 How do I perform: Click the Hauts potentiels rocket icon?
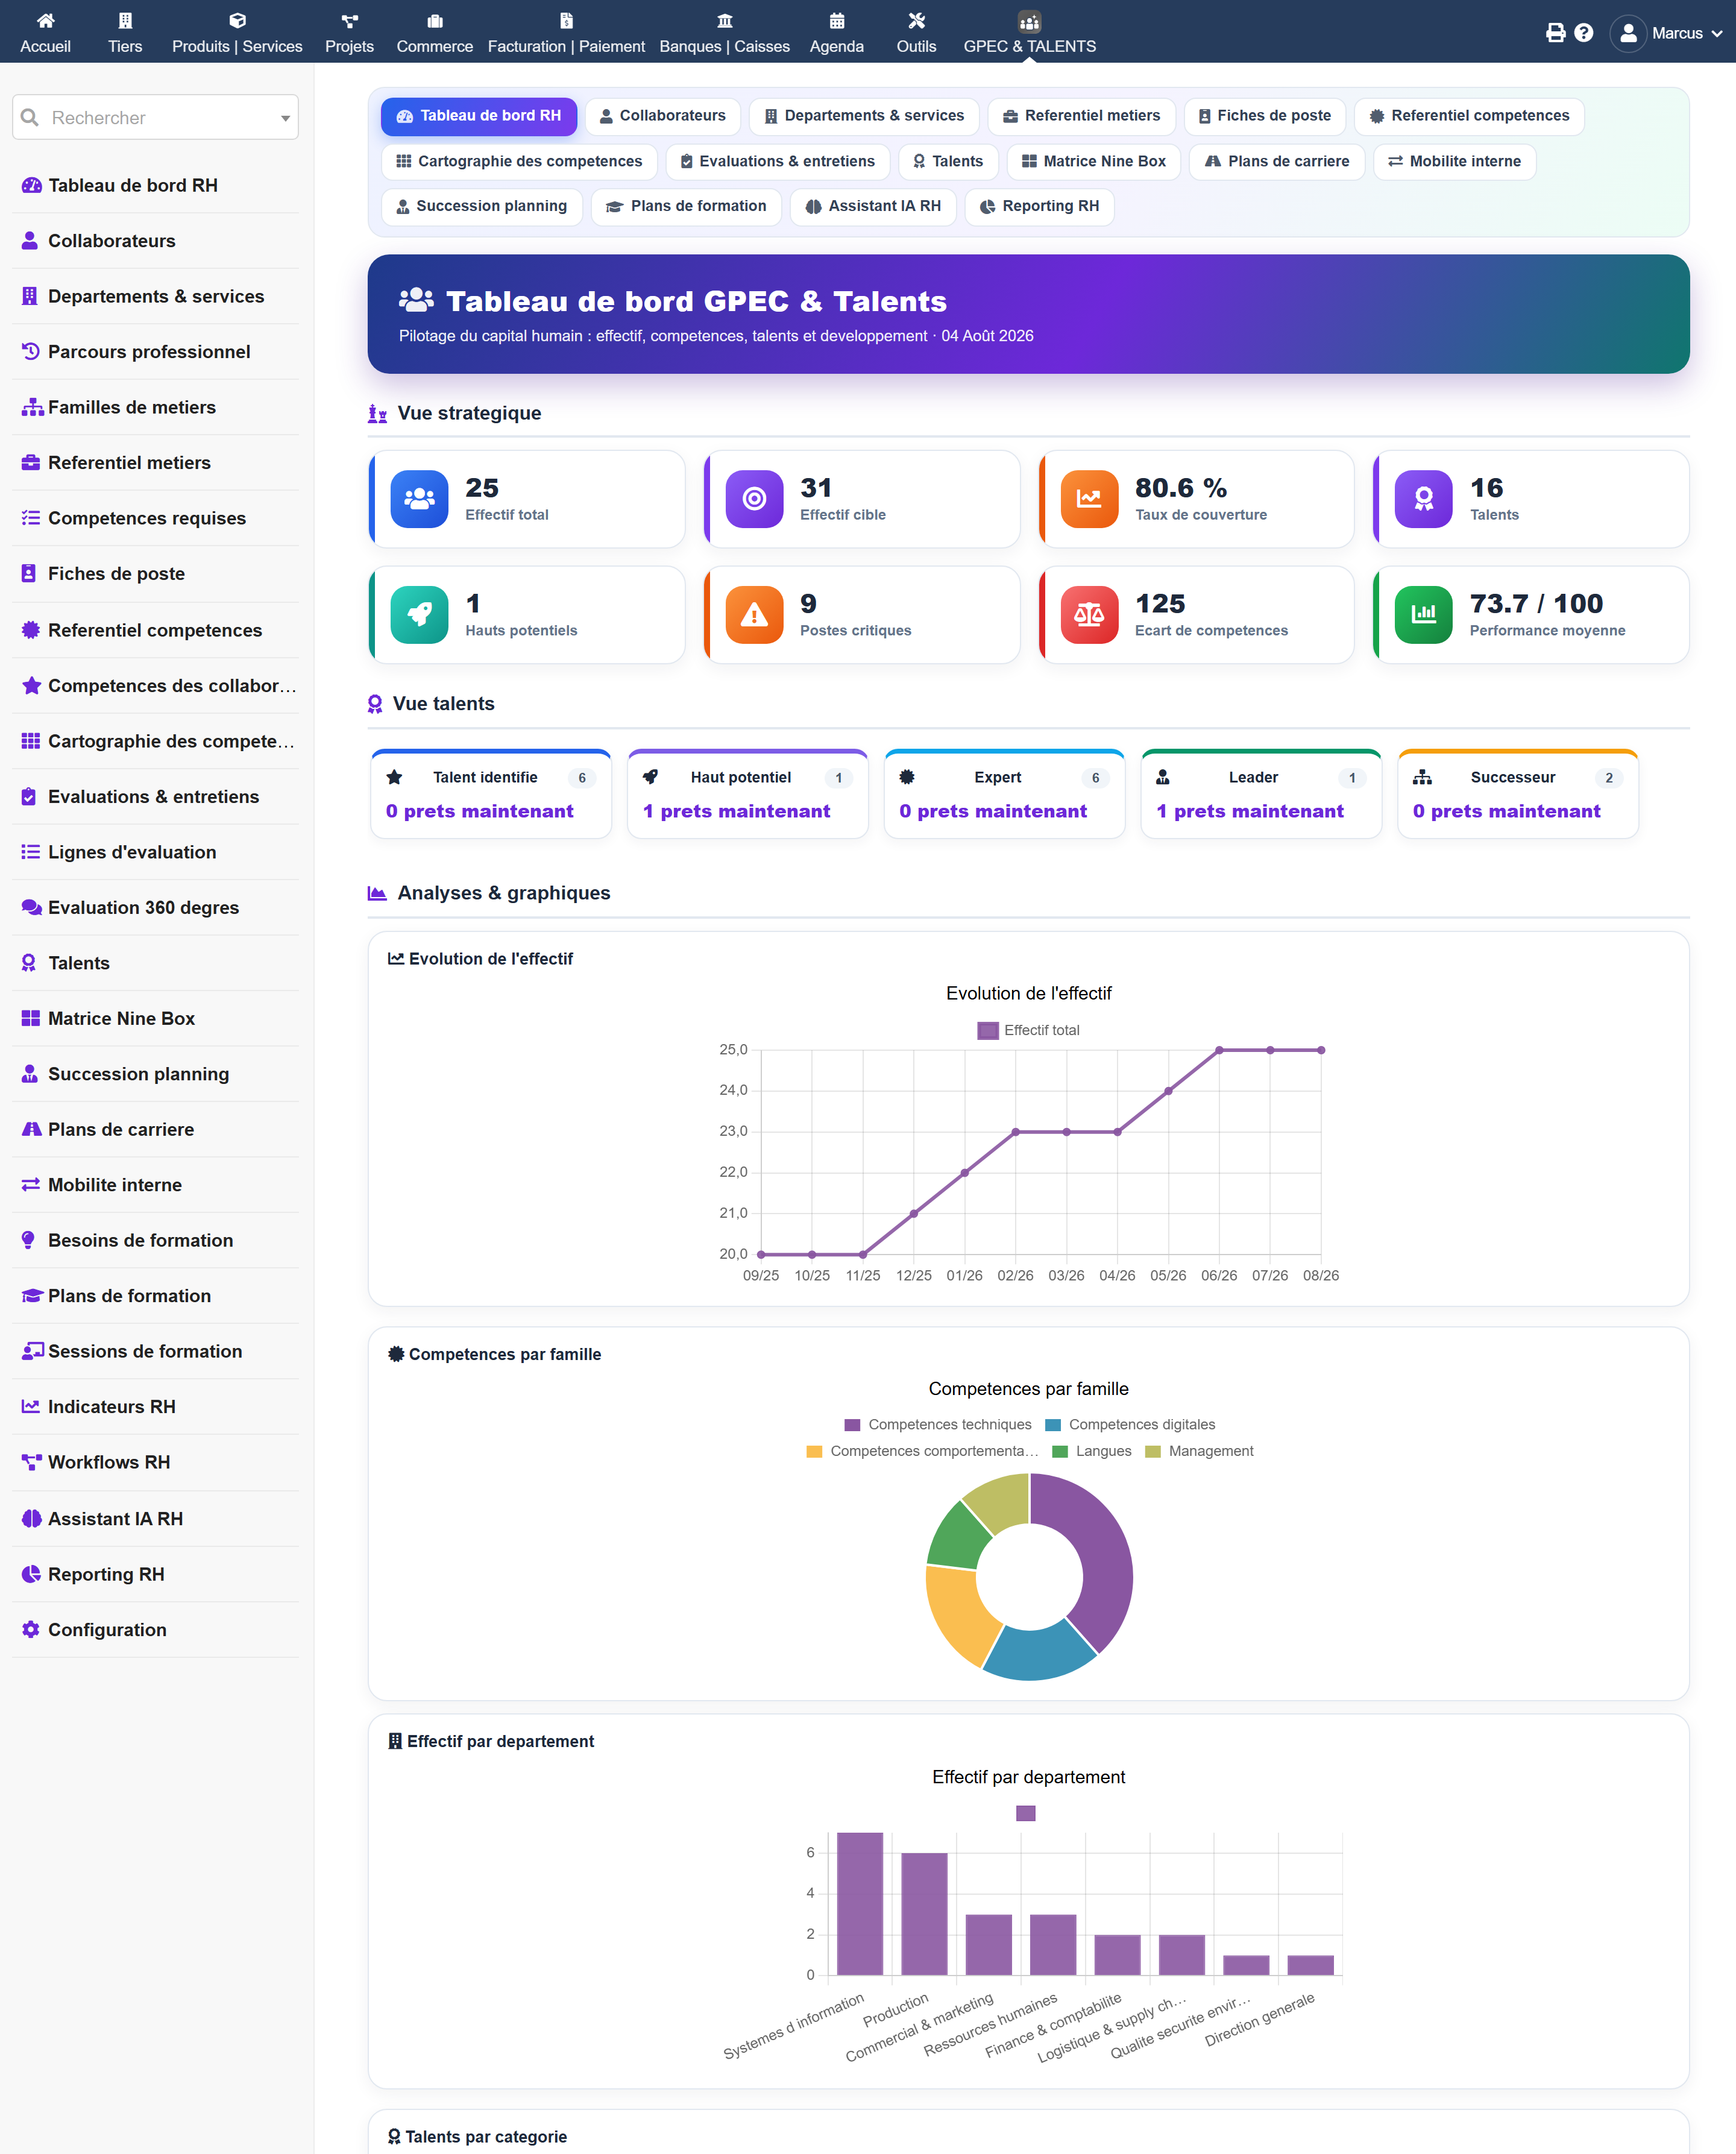(419, 614)
